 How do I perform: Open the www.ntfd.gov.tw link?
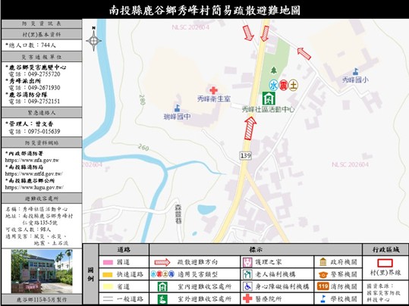33,173
